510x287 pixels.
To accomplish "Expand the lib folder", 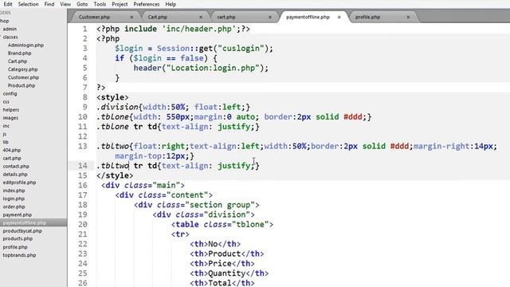I will pos(6,142).
